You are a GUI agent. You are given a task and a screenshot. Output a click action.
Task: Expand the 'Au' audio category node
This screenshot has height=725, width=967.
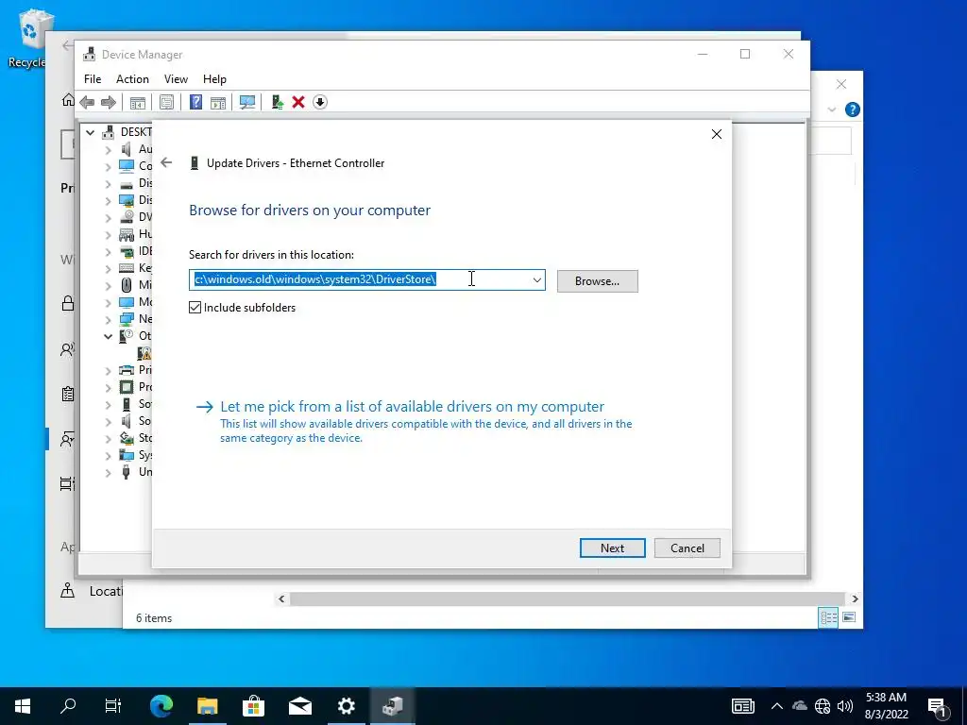point(108,150)
